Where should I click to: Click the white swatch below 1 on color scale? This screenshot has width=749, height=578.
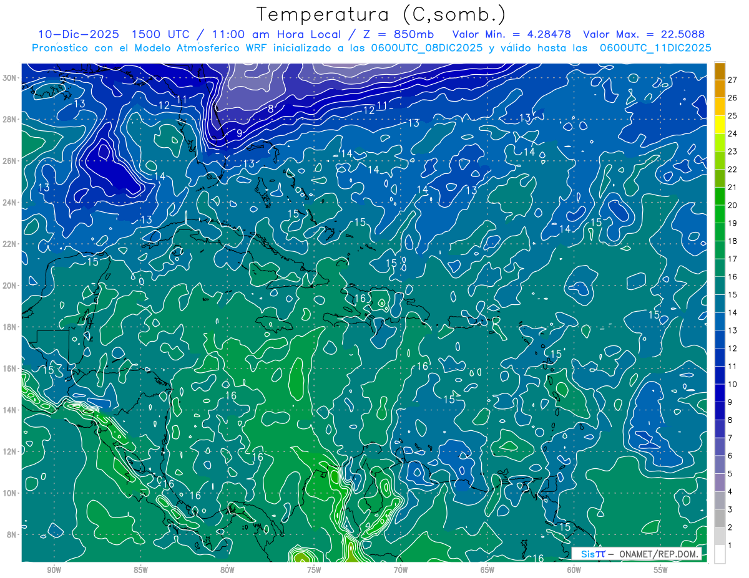720,554
